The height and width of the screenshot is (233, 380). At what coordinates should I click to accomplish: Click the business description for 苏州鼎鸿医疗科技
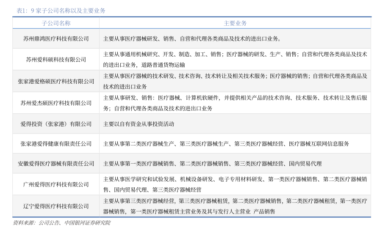pos(192,38)
